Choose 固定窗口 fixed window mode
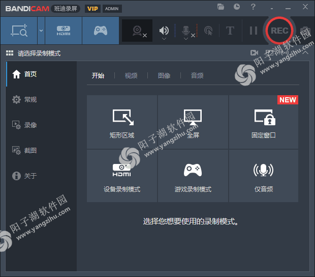Image resolution: width=315 pixels, height=277 pixels. (264, 122)
